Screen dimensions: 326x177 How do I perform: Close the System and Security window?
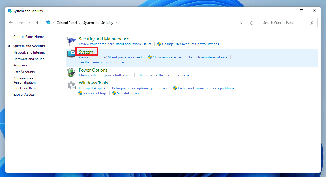(314, 11)
